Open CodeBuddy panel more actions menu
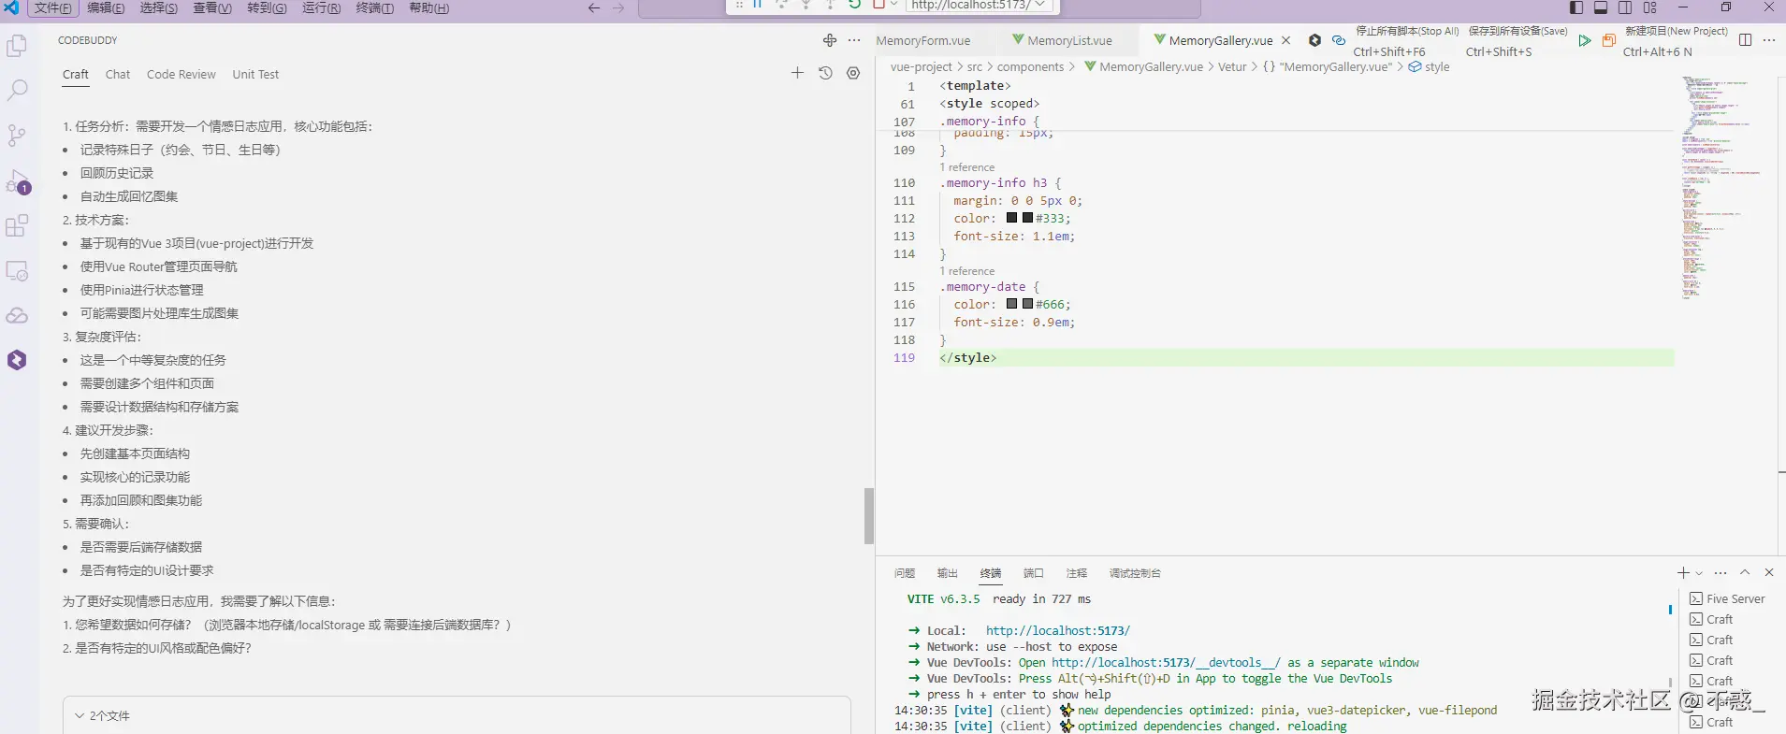The width and height of the screenshot is (1786, 734). (854, 40)
